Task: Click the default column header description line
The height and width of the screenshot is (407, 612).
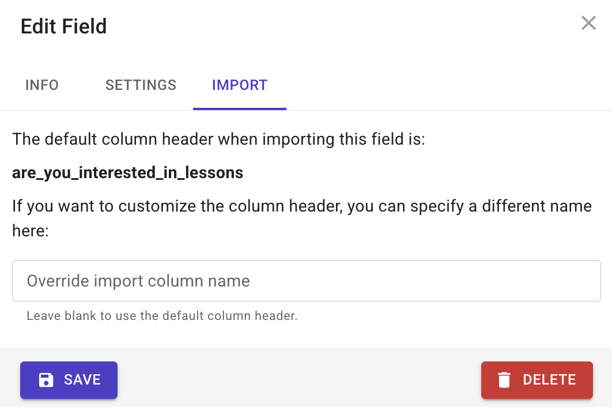Action: (218, 139)
